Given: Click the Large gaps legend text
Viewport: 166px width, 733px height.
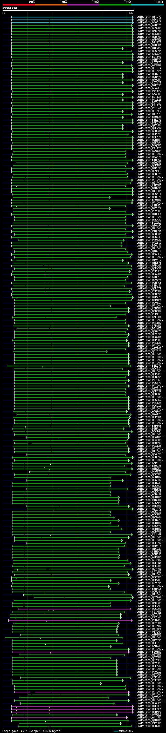Looking at the screenshot, I should tap(32, 731).
